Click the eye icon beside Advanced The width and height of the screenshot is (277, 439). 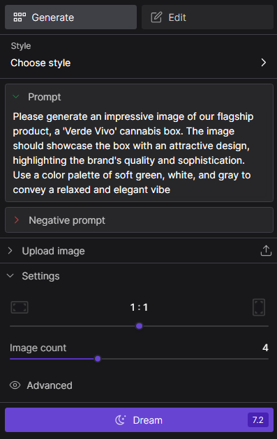15,385
